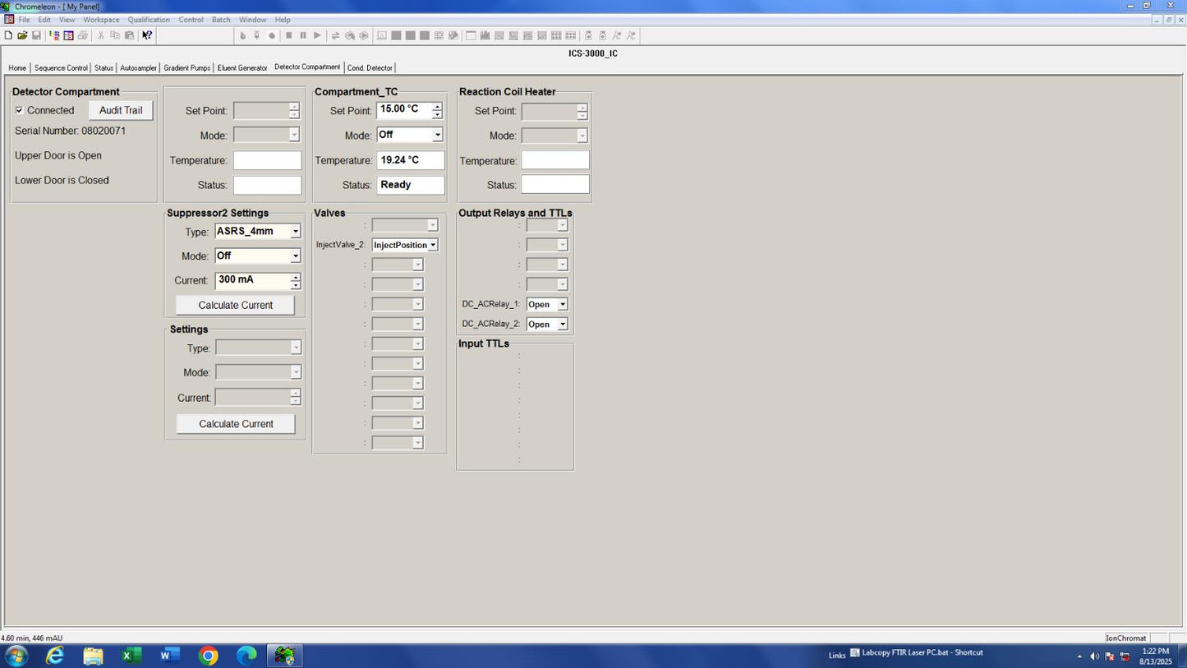Click the context help arrow icon
This screenshot has height=668, width=1187.
click(x=147, y=35)
